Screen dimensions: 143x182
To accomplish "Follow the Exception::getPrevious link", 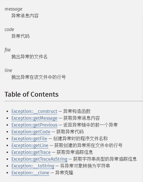I will click(x=34, y=125).
